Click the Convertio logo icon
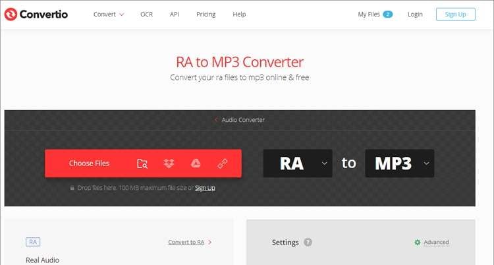Screen dimensions: 494x265 tap(11, 15)
